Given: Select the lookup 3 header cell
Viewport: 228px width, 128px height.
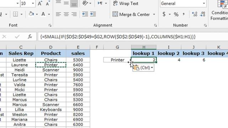Looking at the screenshot, I should point(193,53).
